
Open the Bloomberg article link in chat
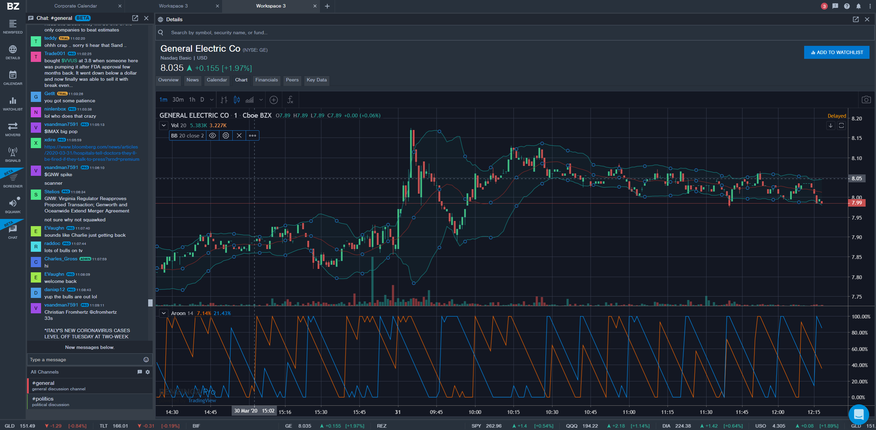tap(92, 153)
